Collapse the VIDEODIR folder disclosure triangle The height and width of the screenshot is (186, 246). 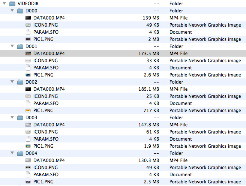[4, 3]
